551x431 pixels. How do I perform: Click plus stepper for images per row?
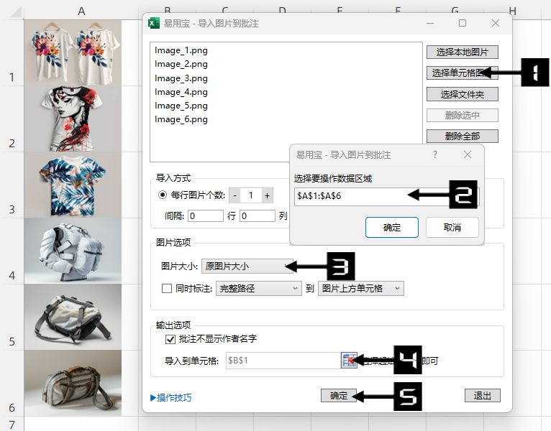point(267,195)
